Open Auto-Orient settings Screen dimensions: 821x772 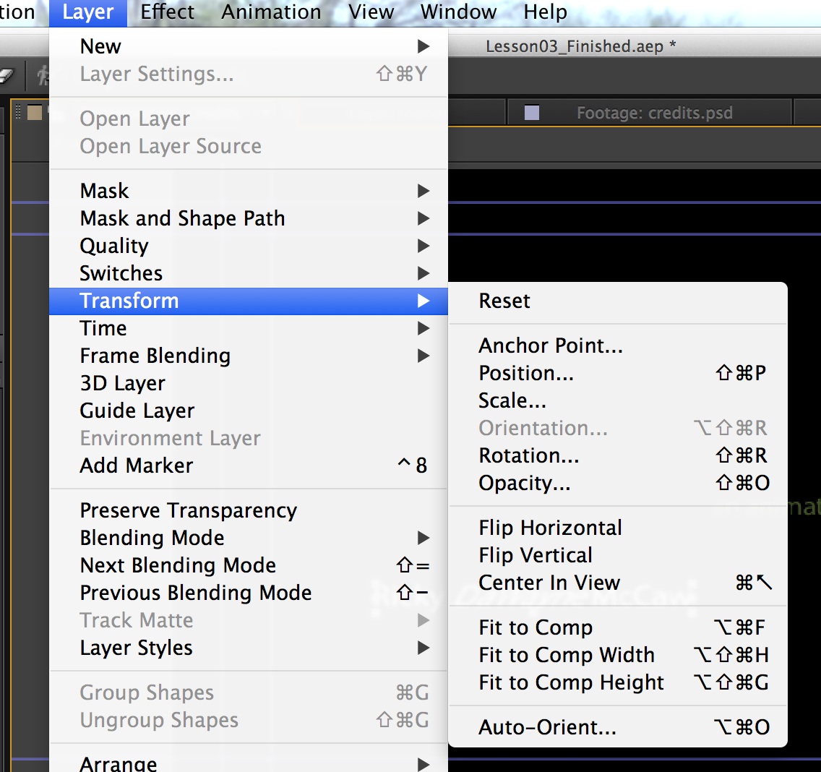tap(547, 727)
